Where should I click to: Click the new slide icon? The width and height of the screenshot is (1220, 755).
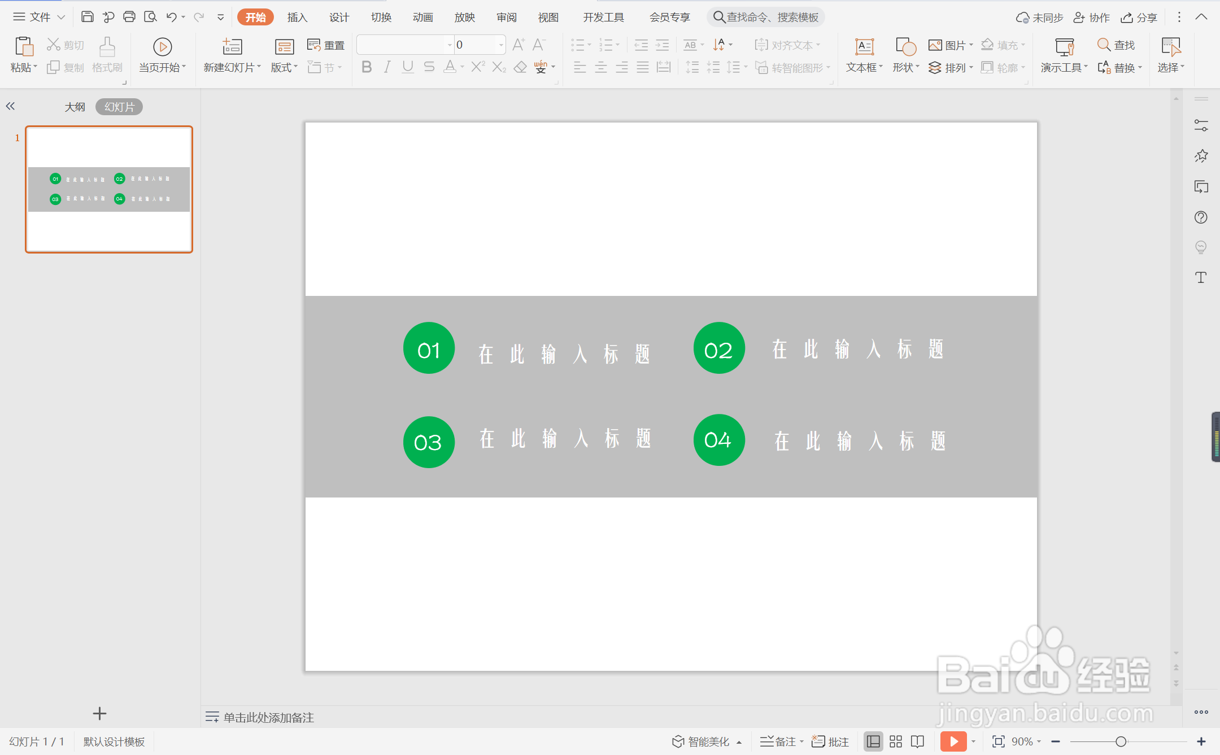[x=232, y=47]
